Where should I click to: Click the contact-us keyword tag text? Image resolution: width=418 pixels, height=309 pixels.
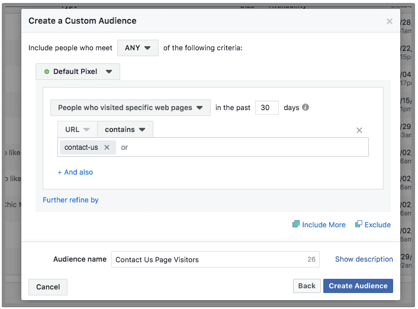tap(81, 147)
